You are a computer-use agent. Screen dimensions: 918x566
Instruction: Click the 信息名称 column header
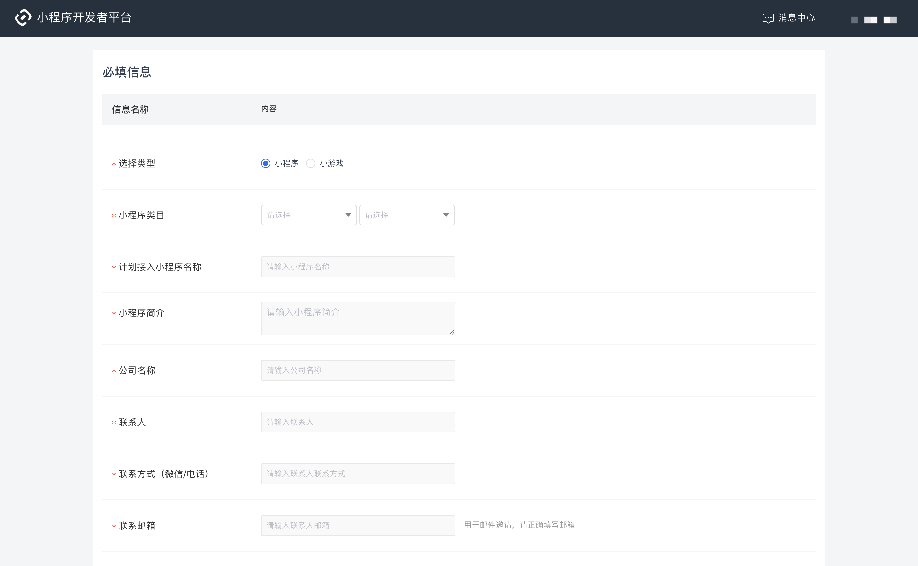tap(131, 109)
